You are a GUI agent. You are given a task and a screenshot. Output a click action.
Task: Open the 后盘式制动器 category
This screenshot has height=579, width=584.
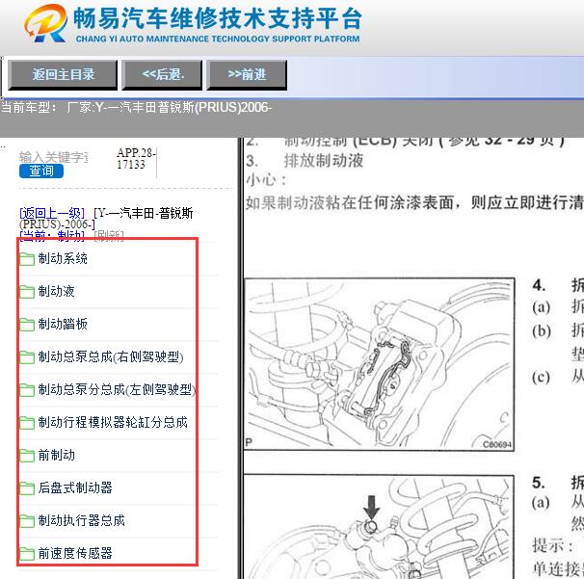click(75, 487)
